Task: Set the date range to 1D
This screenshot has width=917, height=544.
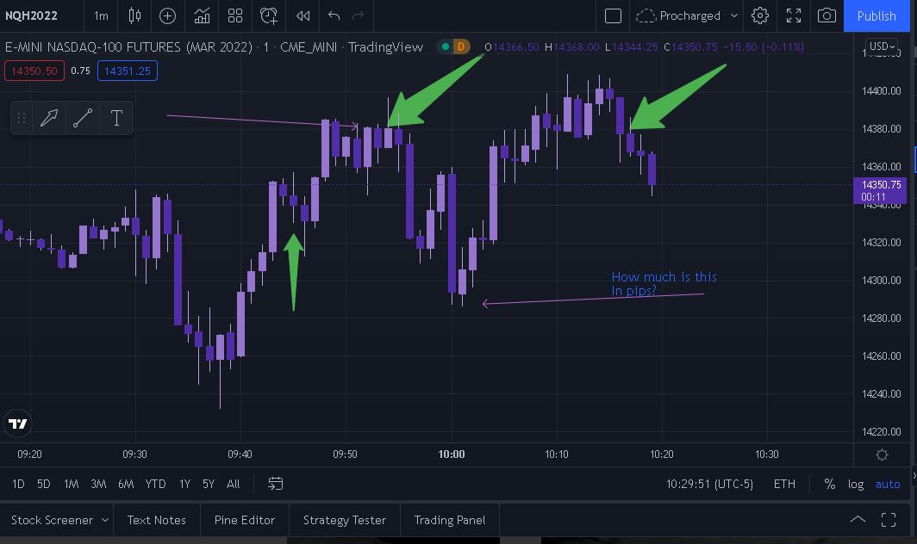Action: [18, 484]
